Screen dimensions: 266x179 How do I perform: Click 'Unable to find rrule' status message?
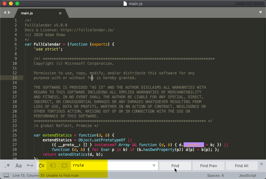(x=63, y=175)
